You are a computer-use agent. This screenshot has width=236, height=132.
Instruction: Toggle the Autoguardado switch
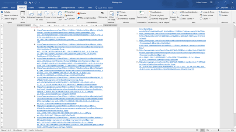coord(19,3)
